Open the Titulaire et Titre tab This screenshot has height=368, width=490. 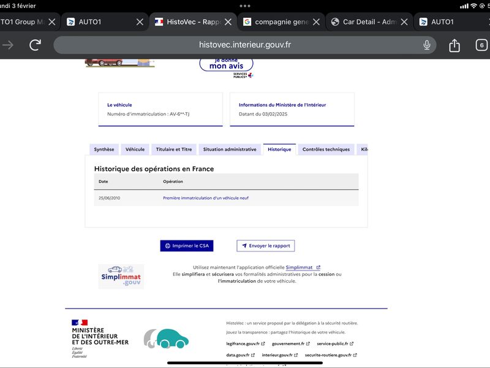tap(174, 149)
